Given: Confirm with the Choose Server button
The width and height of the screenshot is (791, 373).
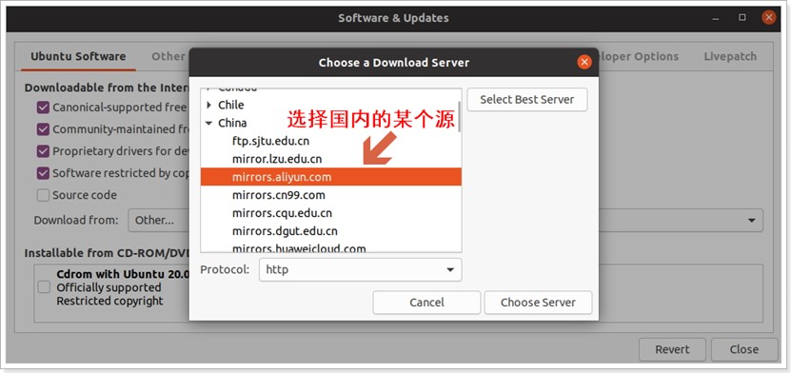Looking at the screenshot, I should 538,303.
